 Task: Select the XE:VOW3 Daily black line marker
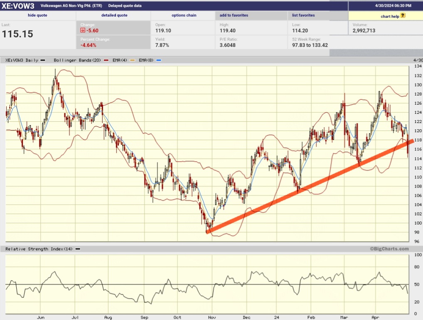[42, 60]
